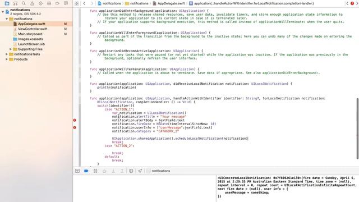Screen dimensions: 359x202
Task: Click the Step Into debug button
Action: 113,171
